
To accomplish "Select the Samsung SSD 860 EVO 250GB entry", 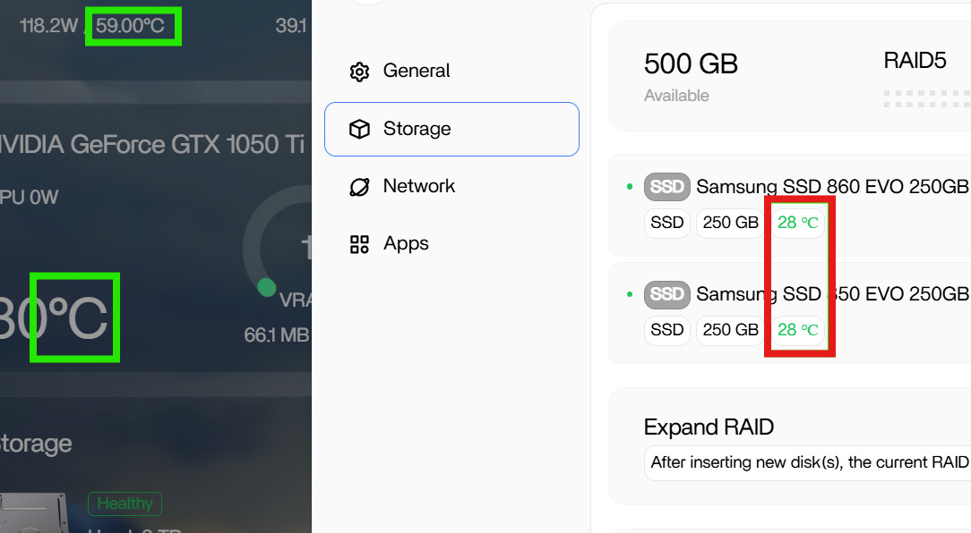I will point(832,187).
